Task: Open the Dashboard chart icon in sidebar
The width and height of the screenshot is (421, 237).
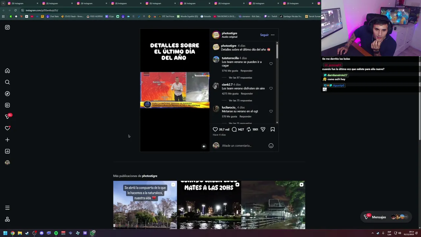Action: pos(7,151)
